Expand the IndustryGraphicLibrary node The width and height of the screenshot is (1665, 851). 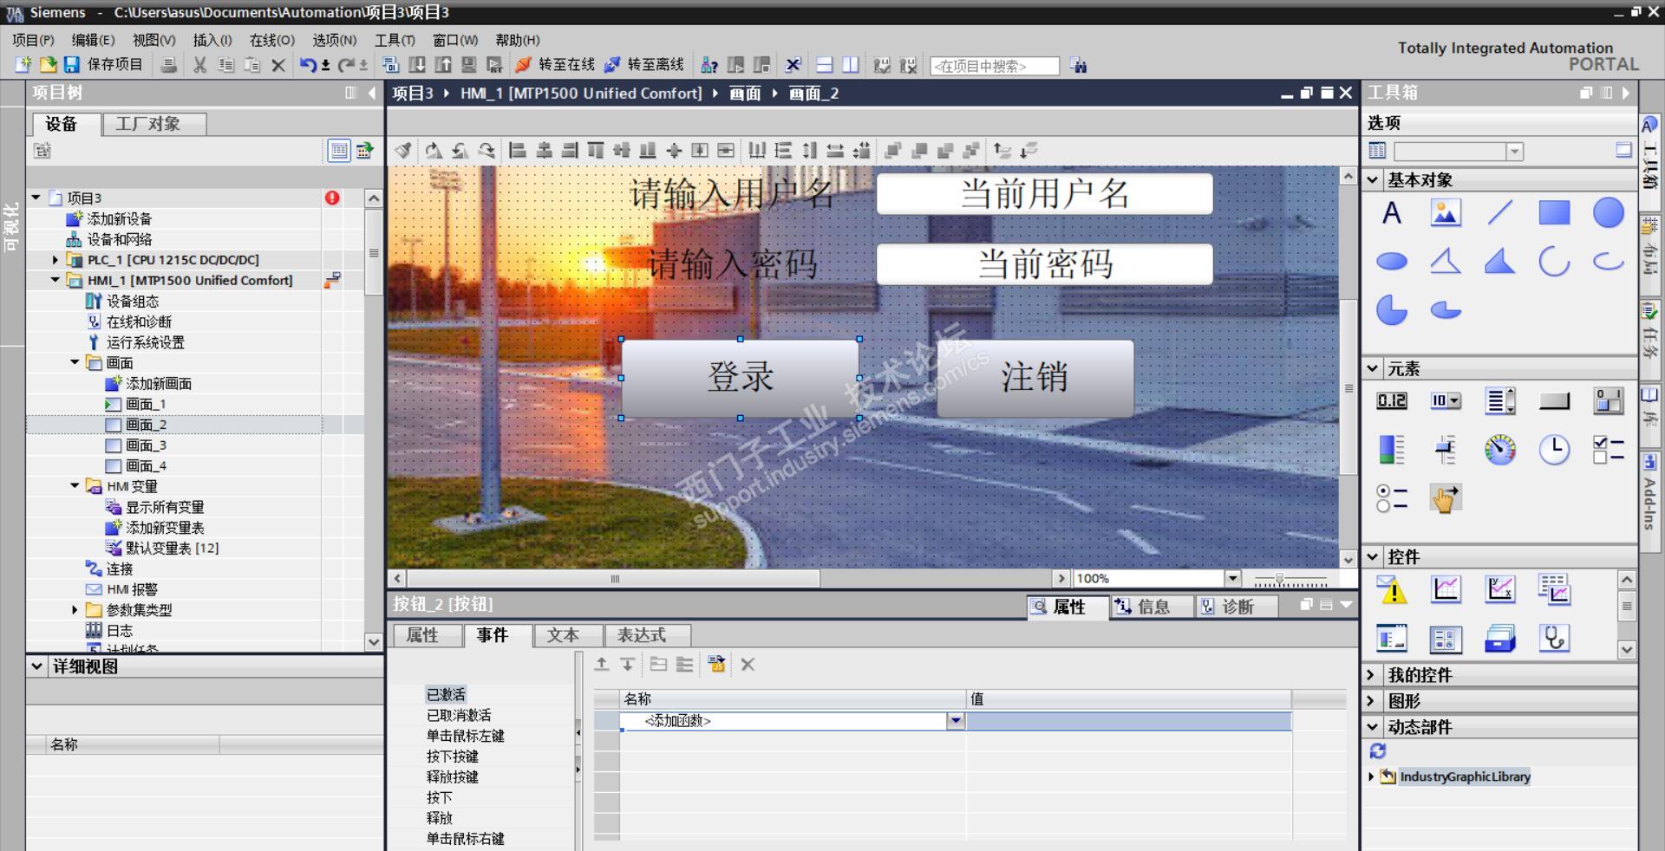1371,776
